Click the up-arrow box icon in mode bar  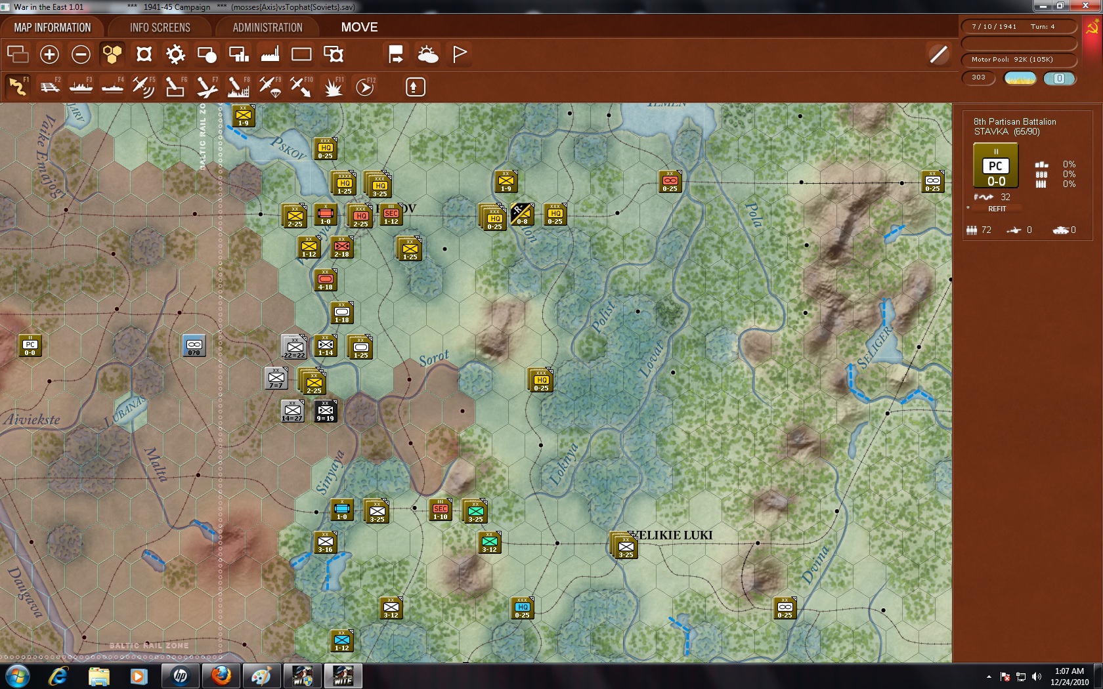415,87
